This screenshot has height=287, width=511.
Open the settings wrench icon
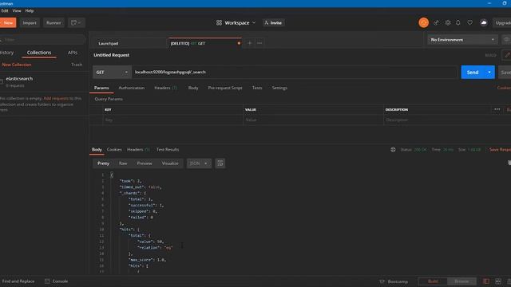pos(448,23)
